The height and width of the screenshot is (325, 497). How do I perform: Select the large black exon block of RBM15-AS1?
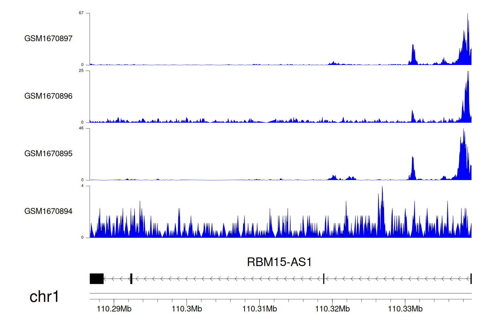tap(97, 279)
